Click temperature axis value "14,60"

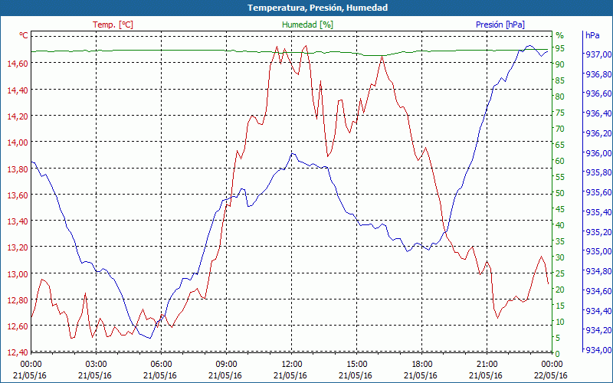coord(18,64)
